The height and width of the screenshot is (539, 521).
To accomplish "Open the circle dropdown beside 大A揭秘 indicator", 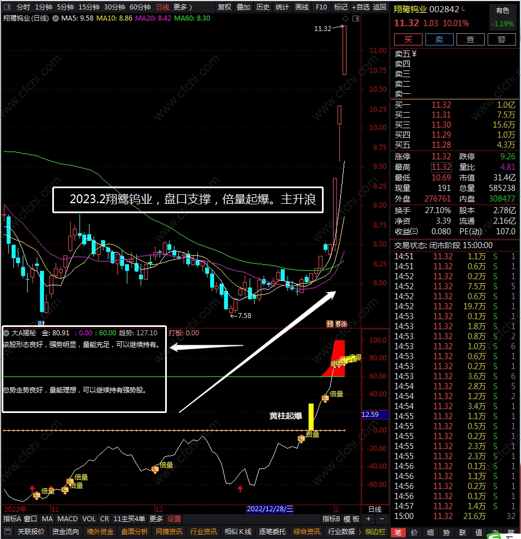I will [x=6, y=333].
